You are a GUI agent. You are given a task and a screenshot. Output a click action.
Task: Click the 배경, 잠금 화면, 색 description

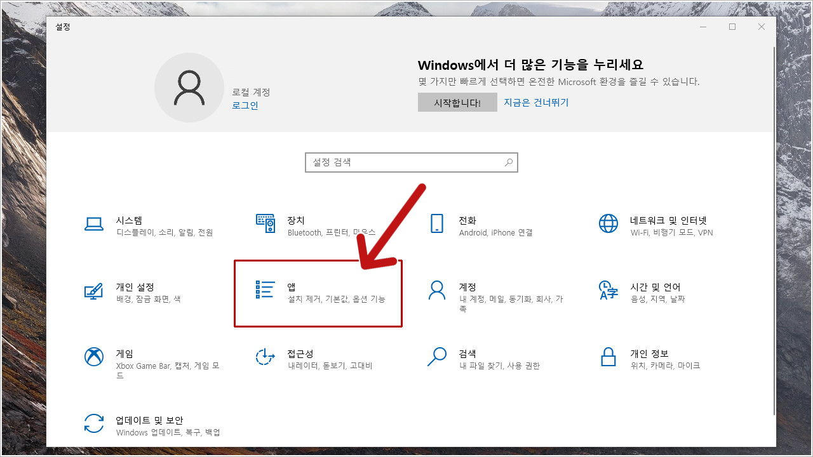point(148,299)
